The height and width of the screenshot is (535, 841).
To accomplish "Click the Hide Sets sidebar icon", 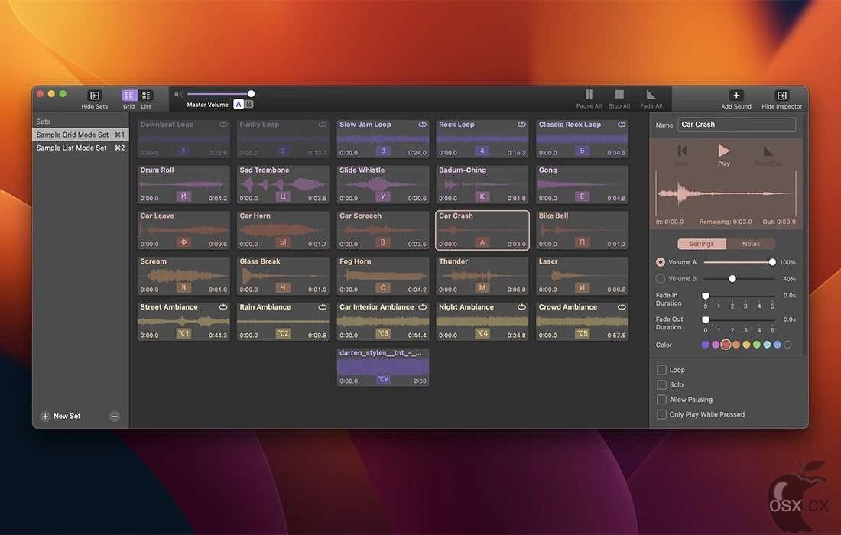I will (94, 96).
